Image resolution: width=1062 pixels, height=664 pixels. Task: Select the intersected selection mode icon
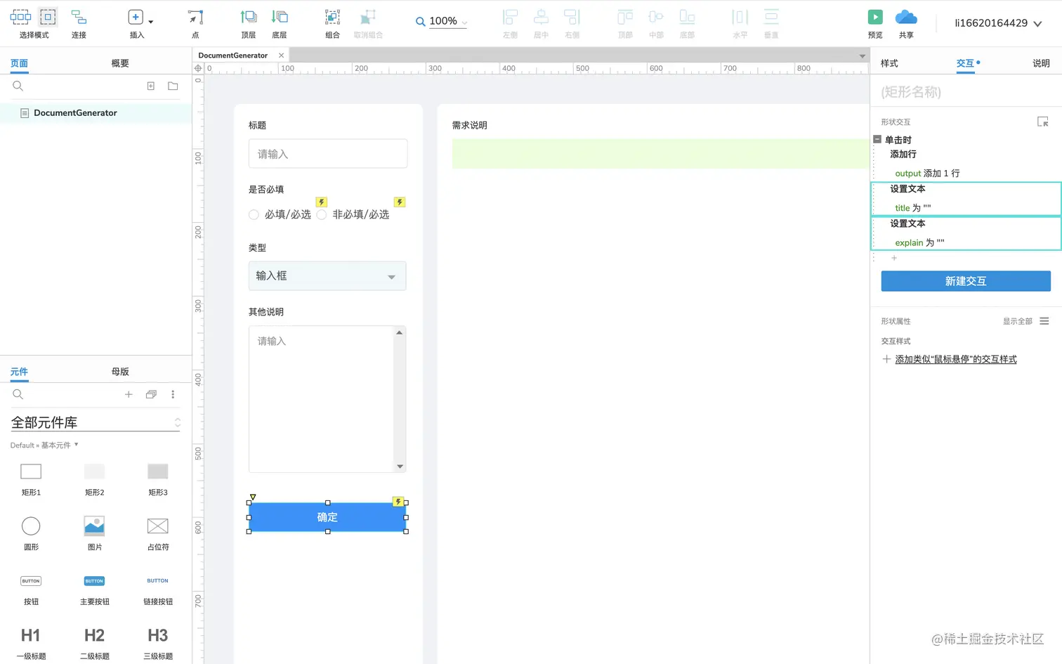(20, 17)
